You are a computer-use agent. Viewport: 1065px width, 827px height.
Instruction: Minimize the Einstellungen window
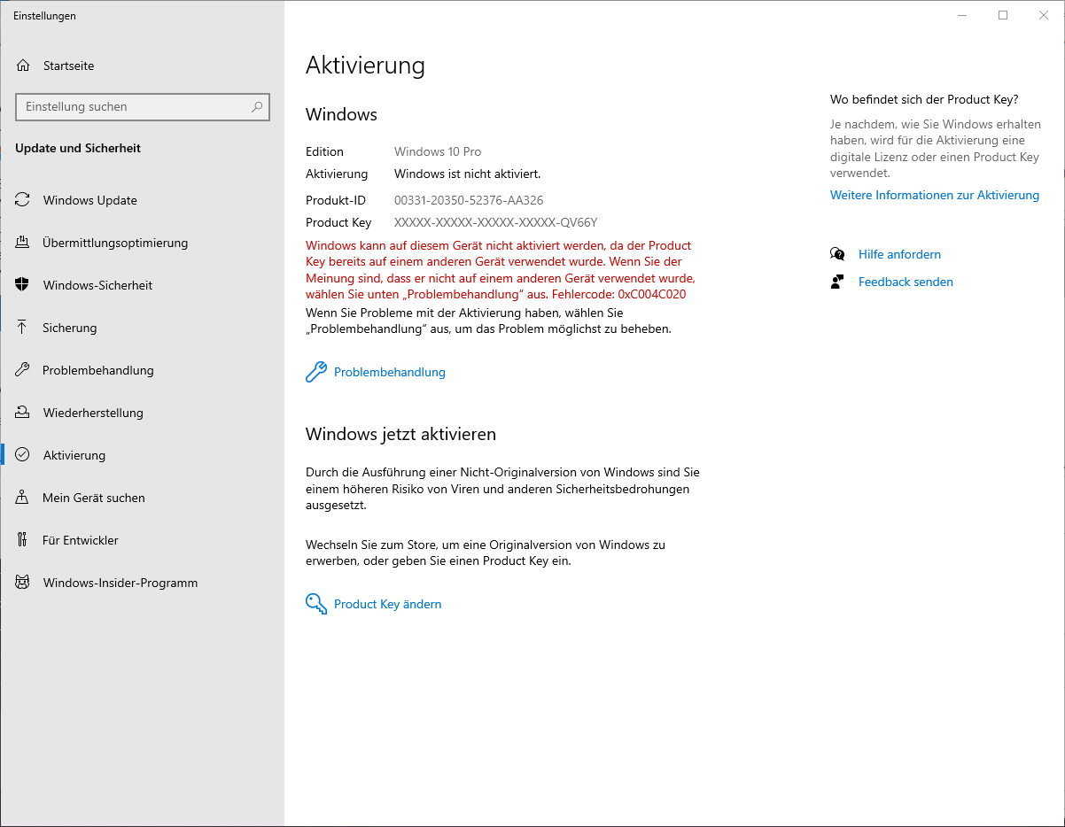[962, 15]
